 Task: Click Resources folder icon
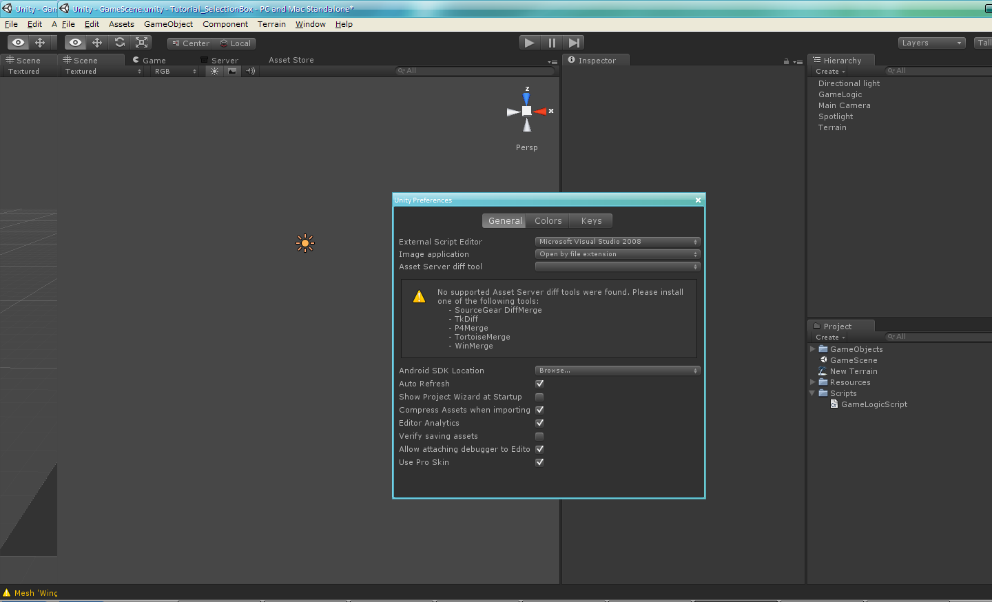click(823, 382)
